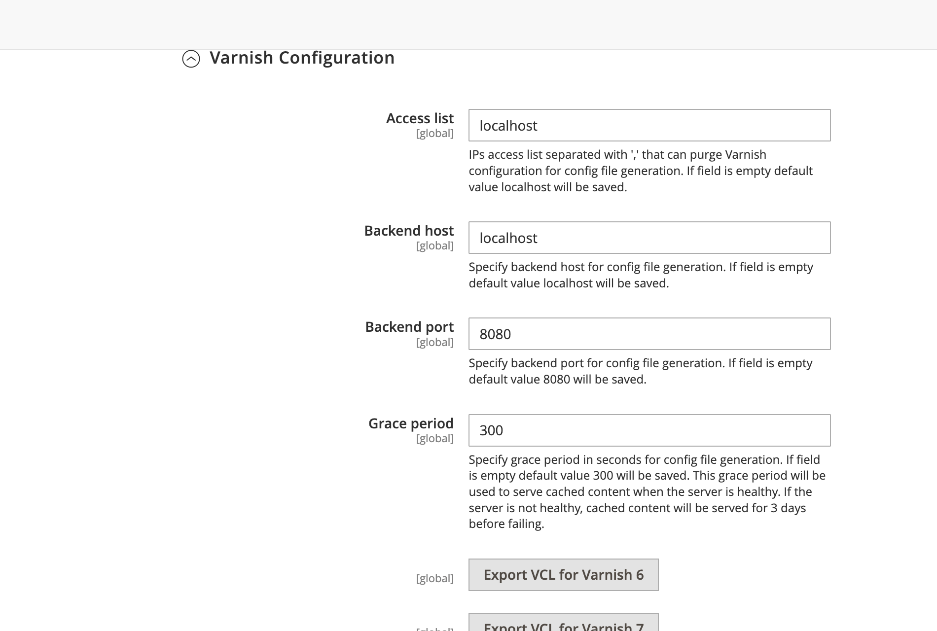Screen dimensions: 937x631
Task: Click the [global] tag beside Export VCL for Varnish 6
Action: click(x=435, y=578)
